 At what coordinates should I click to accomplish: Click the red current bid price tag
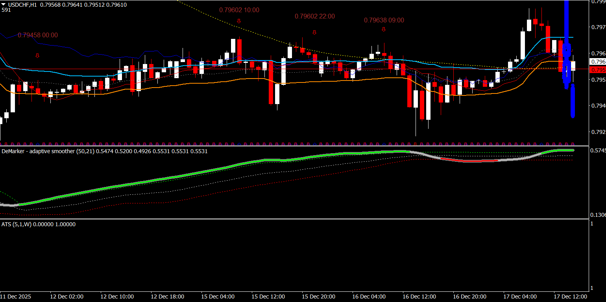(597, 70)
